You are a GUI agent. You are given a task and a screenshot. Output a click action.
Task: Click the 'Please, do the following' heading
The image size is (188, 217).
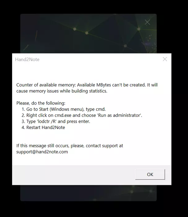(x=41, y=103)
